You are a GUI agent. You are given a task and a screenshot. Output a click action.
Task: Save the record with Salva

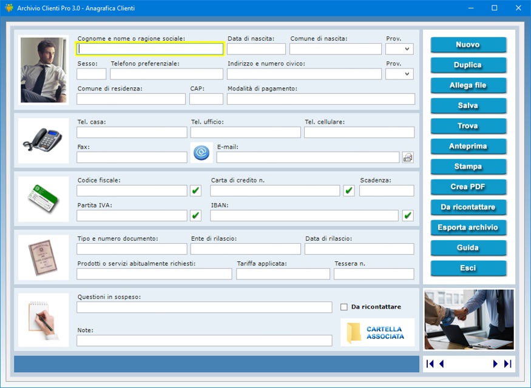click(468, 105)
